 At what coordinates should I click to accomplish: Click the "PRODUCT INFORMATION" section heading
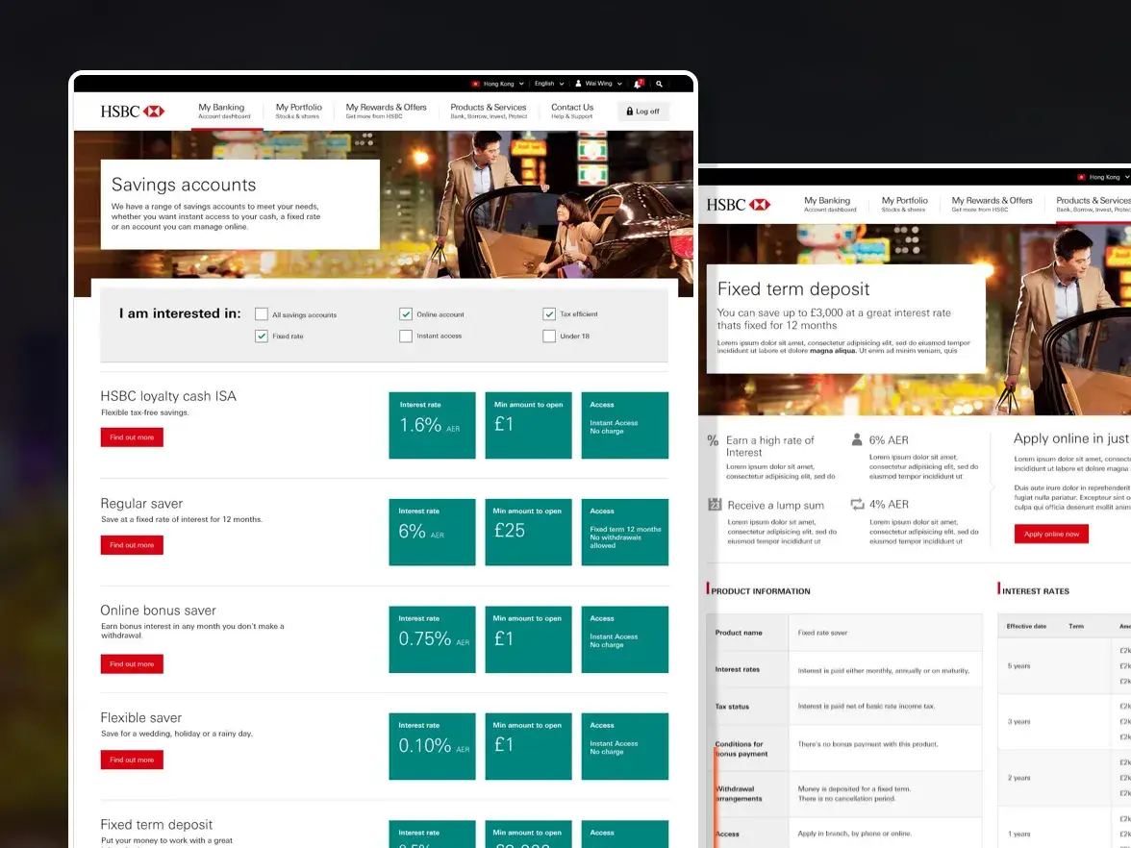click(760, 591)
